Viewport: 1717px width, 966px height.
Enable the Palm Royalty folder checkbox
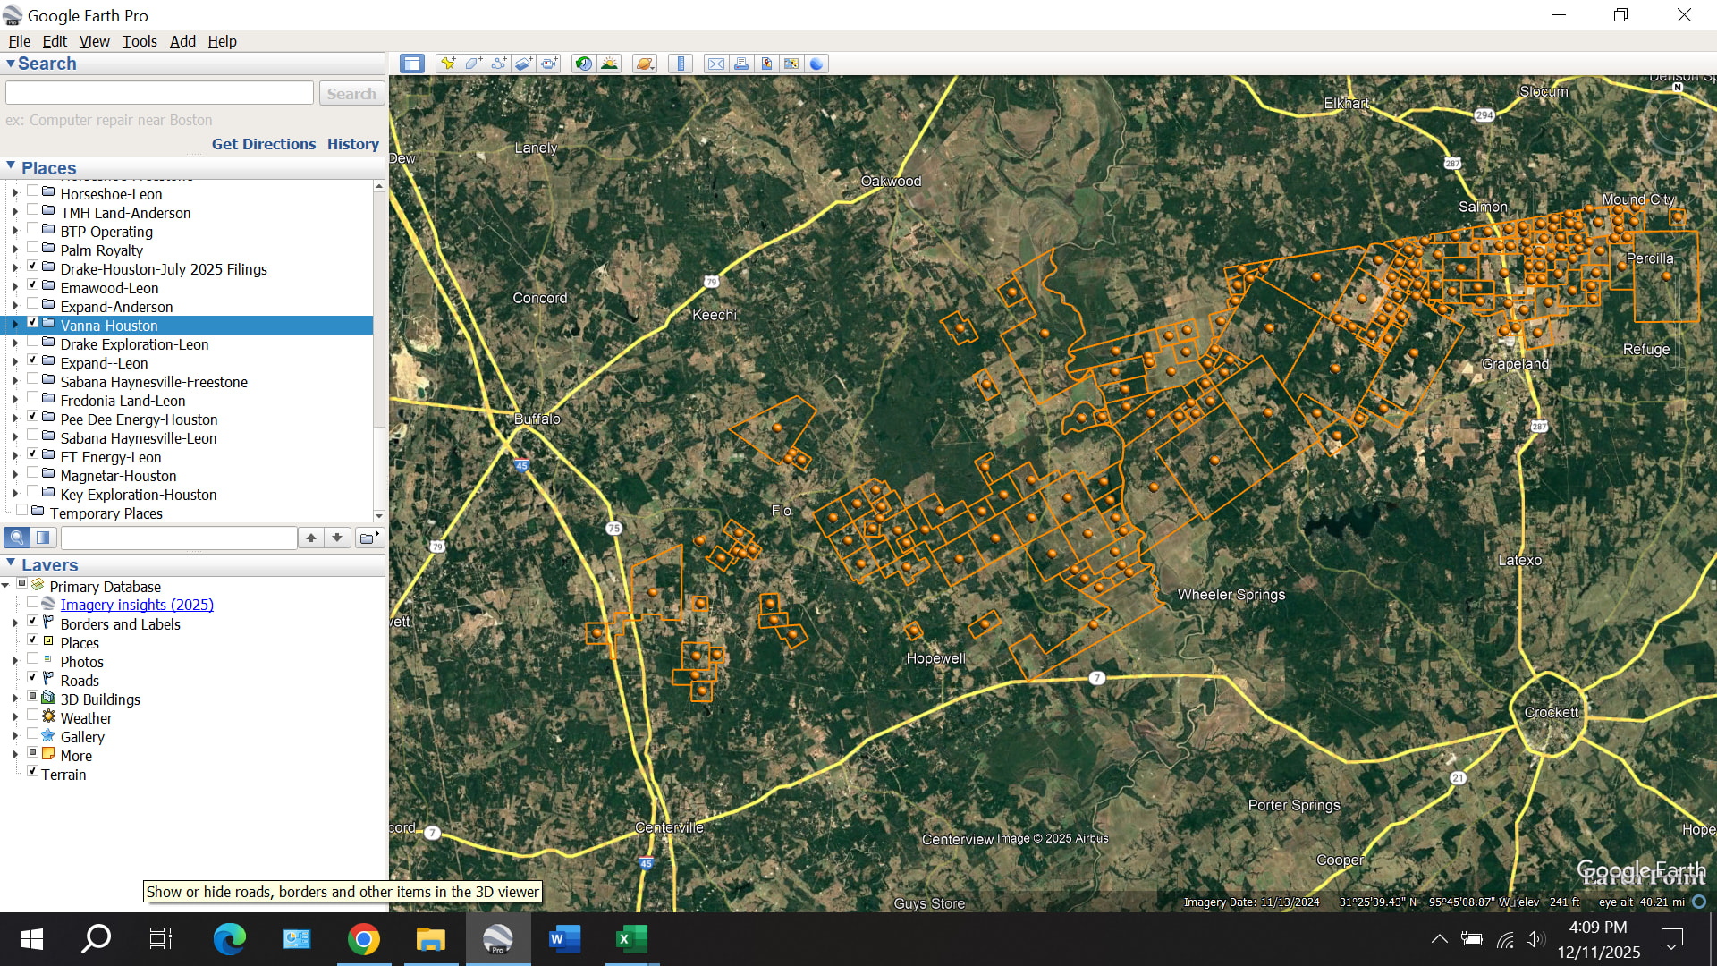[x=33, y=248]
